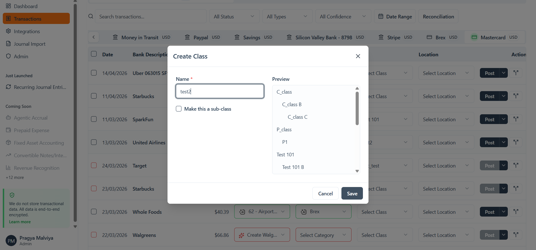Click the search magnifier icon

point(91,16)
